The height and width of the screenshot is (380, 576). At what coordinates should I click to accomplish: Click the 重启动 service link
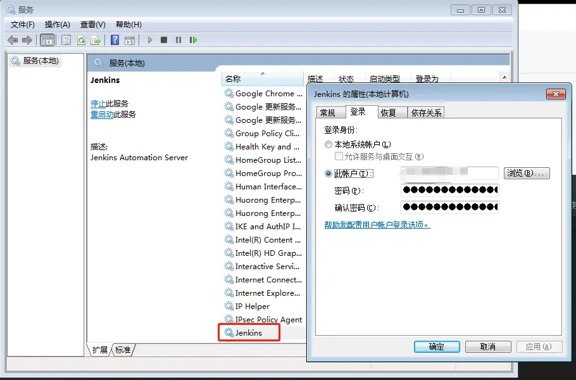[x=102, y=114]
